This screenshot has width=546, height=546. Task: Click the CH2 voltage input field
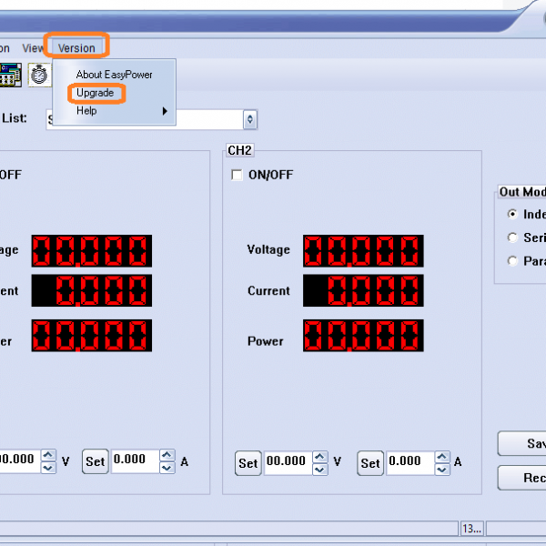pos(288,461)
